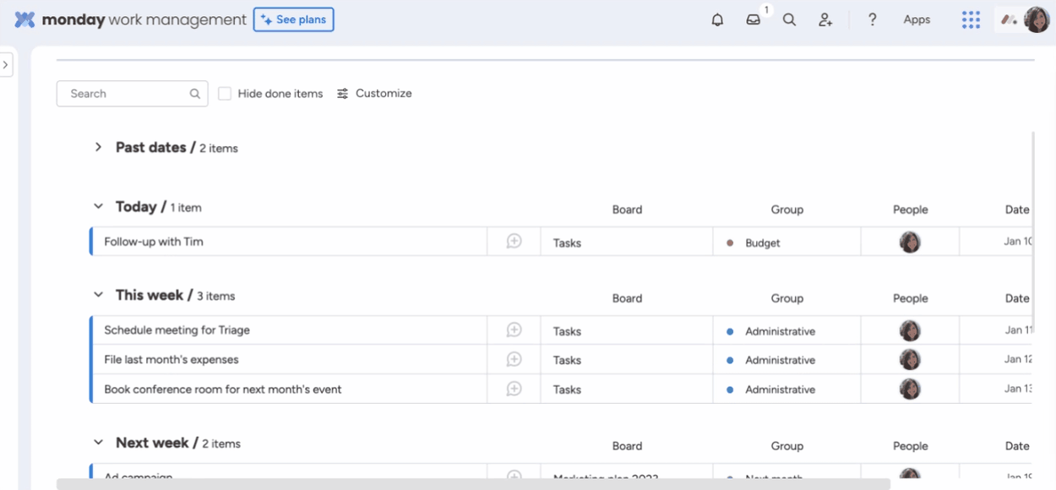This screenshot has width=1056, height=490.
Task: Add update to Follow-up with Tim
Action: coord(514,242)
